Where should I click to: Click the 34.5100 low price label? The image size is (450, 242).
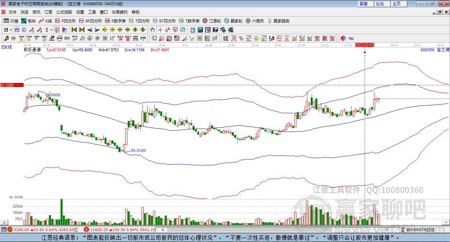tap(138, 150)
